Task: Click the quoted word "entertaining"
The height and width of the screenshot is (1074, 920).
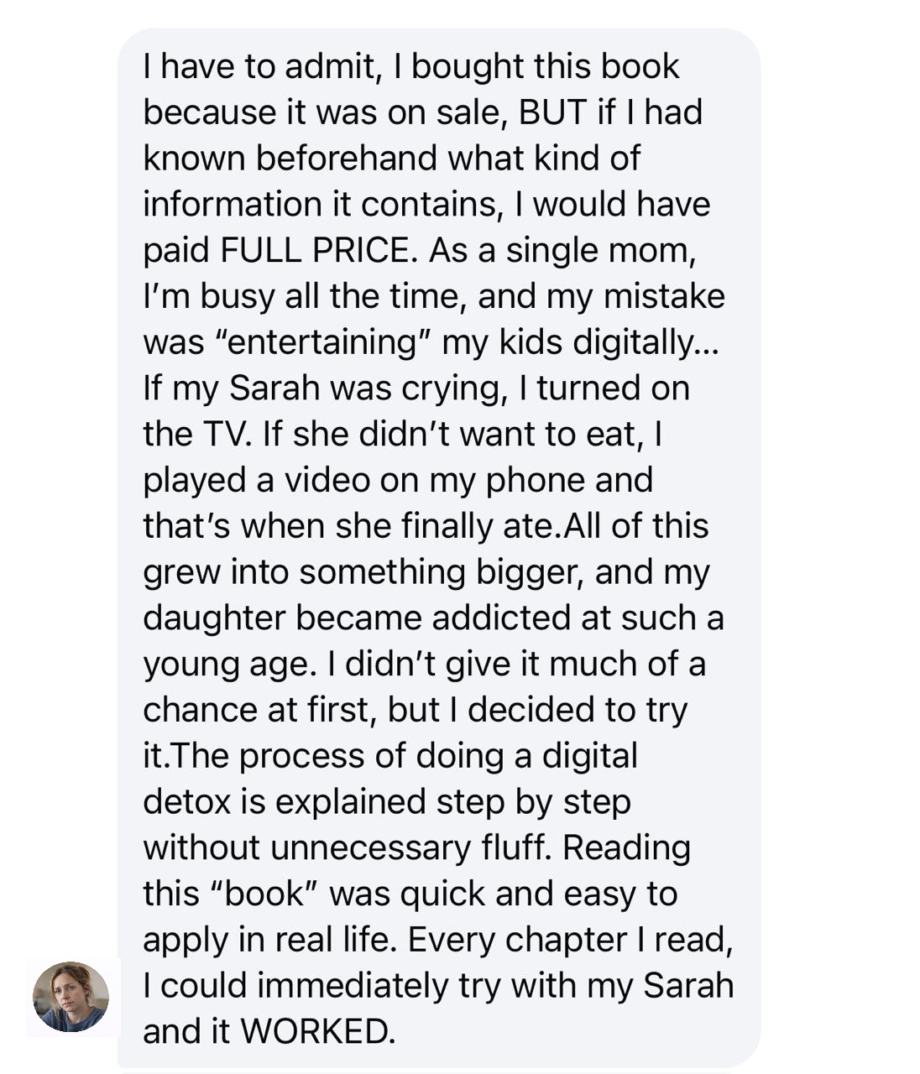Action: point(323,342)
